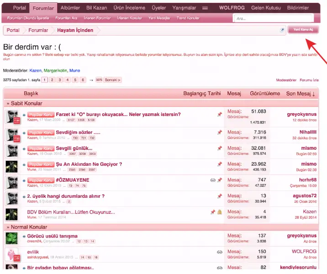The width and height of the screenshot is (327, 274).
Task: Open Bil Kazan tab
Action: coord(96,8)
